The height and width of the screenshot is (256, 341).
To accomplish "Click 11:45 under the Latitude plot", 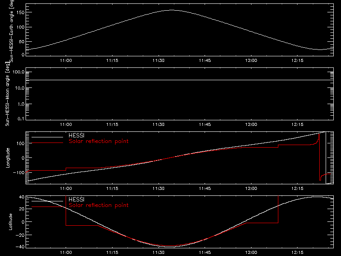I will tap(205, 252).
